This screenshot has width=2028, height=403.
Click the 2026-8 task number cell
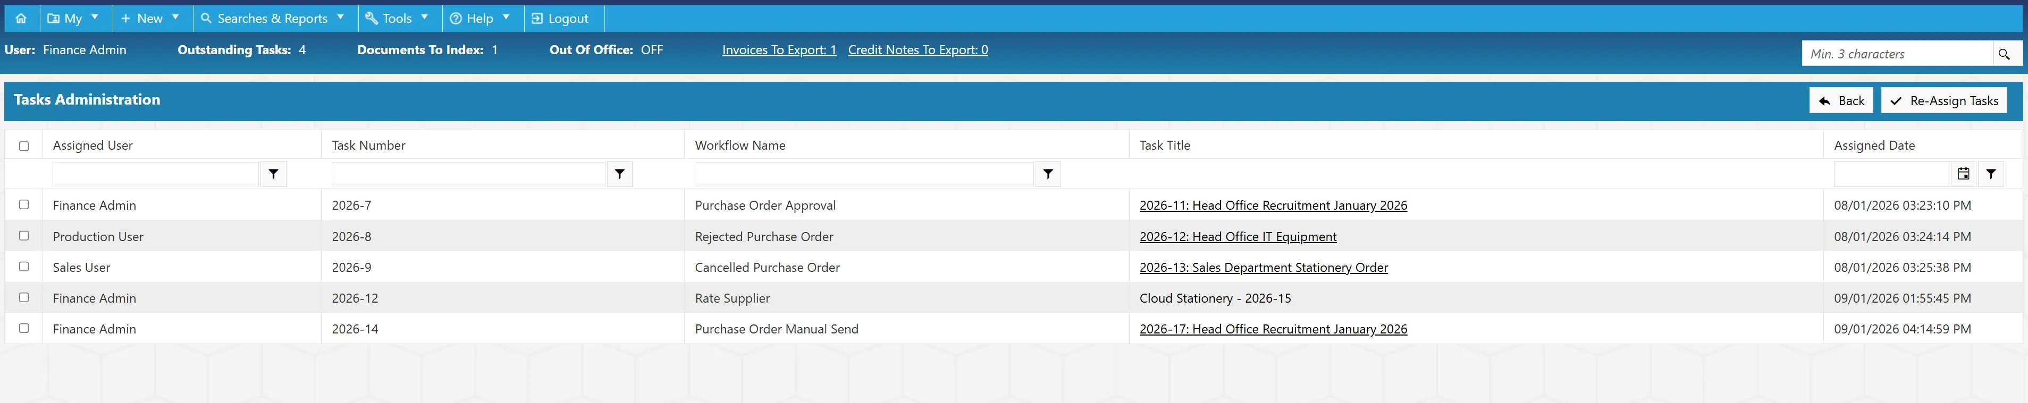point(351,237)
